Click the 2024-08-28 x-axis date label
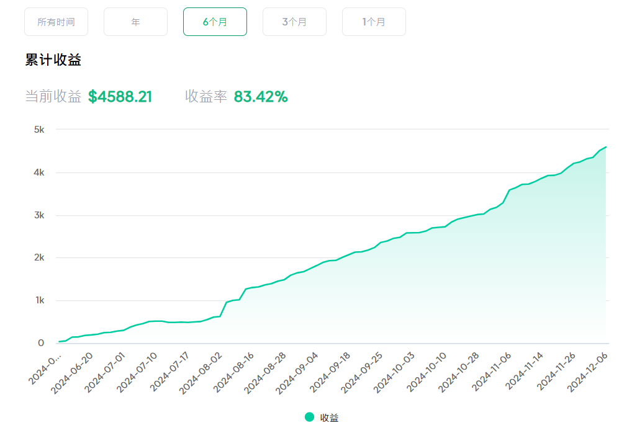632x428 pixels. [265, 373]
